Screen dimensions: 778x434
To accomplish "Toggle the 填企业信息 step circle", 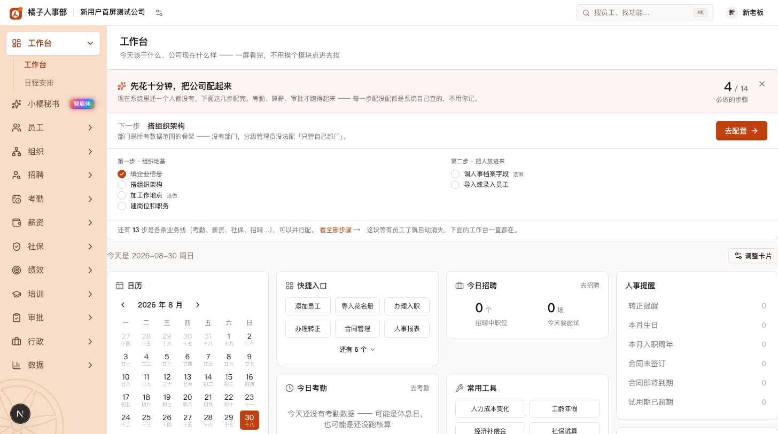I will pyautogui.click(x=122, y=174).
